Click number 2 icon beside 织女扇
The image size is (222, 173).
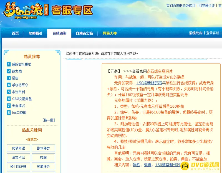click(x=9, y=71)
